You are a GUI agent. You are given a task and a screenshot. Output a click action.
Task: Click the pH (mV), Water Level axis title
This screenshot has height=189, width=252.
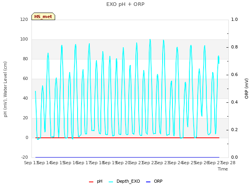point(6,89)
